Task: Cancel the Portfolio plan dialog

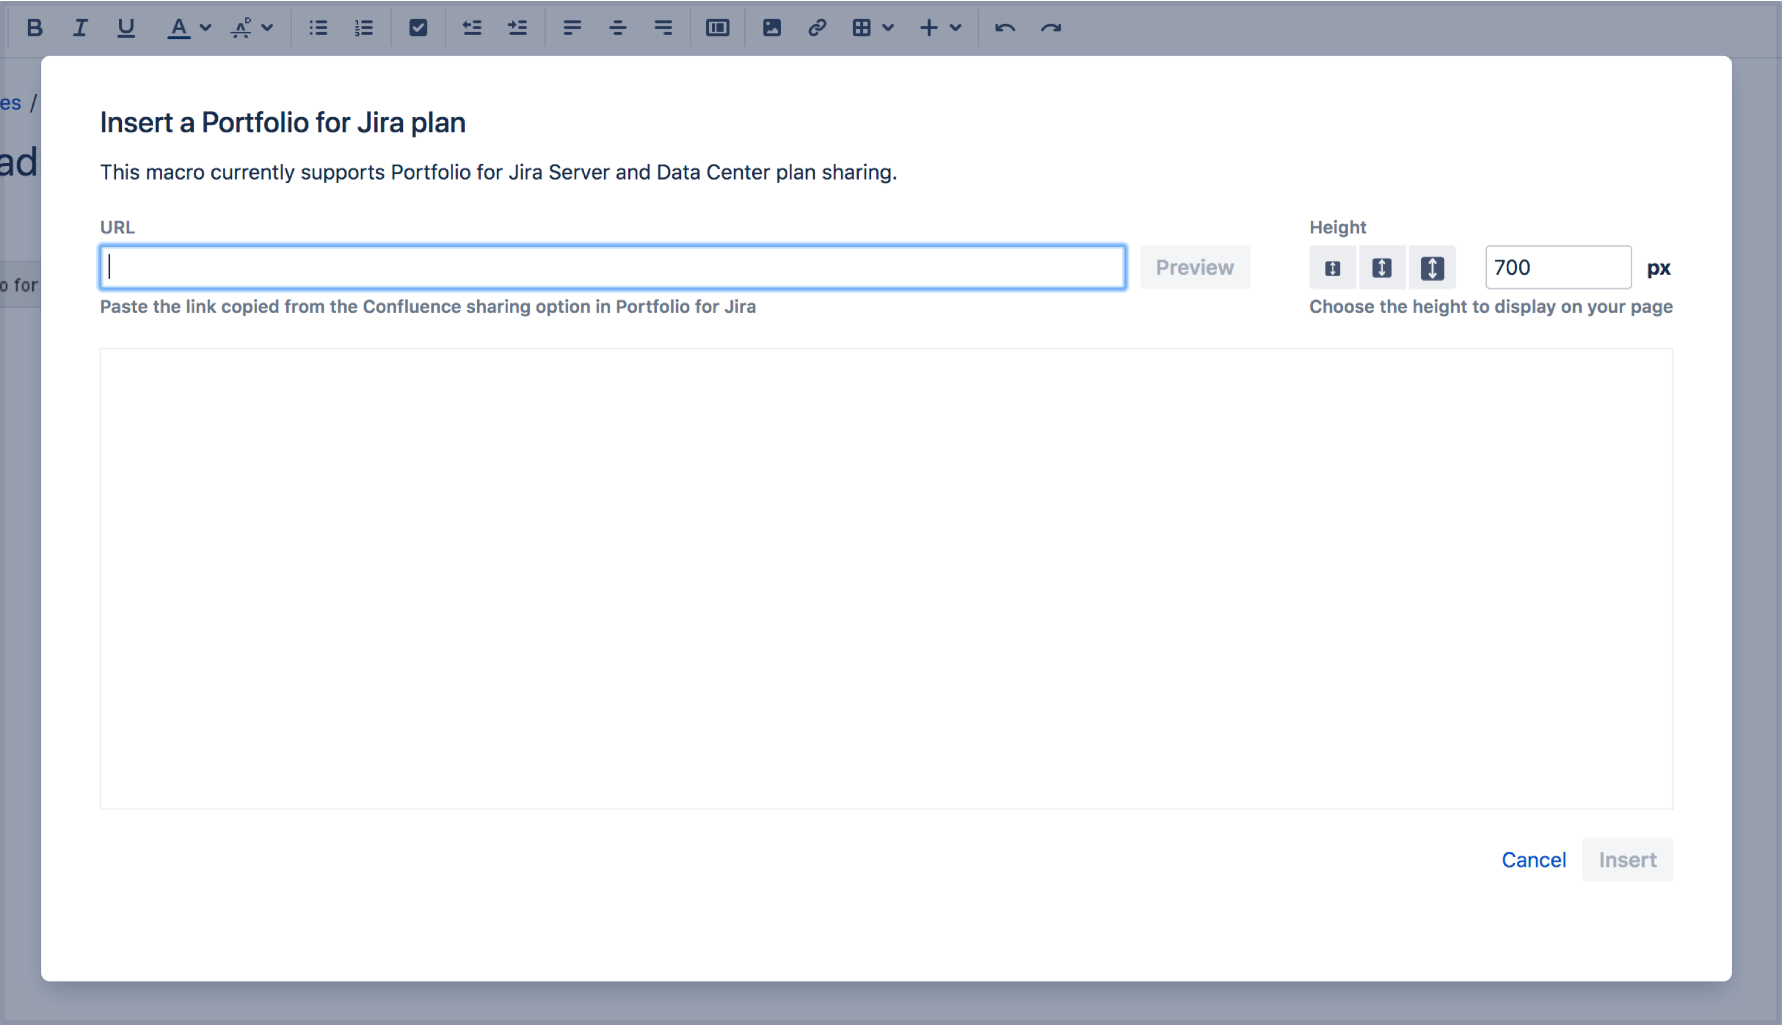Action: pos(1533,860)
